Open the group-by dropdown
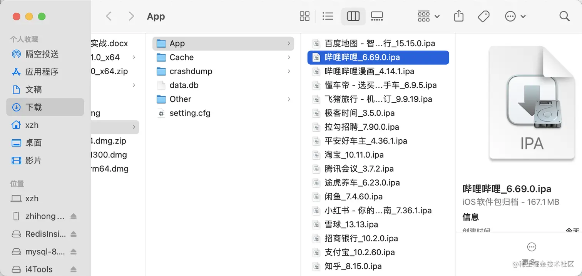Viewport: 582px width, 276px height. pos(428,16)
